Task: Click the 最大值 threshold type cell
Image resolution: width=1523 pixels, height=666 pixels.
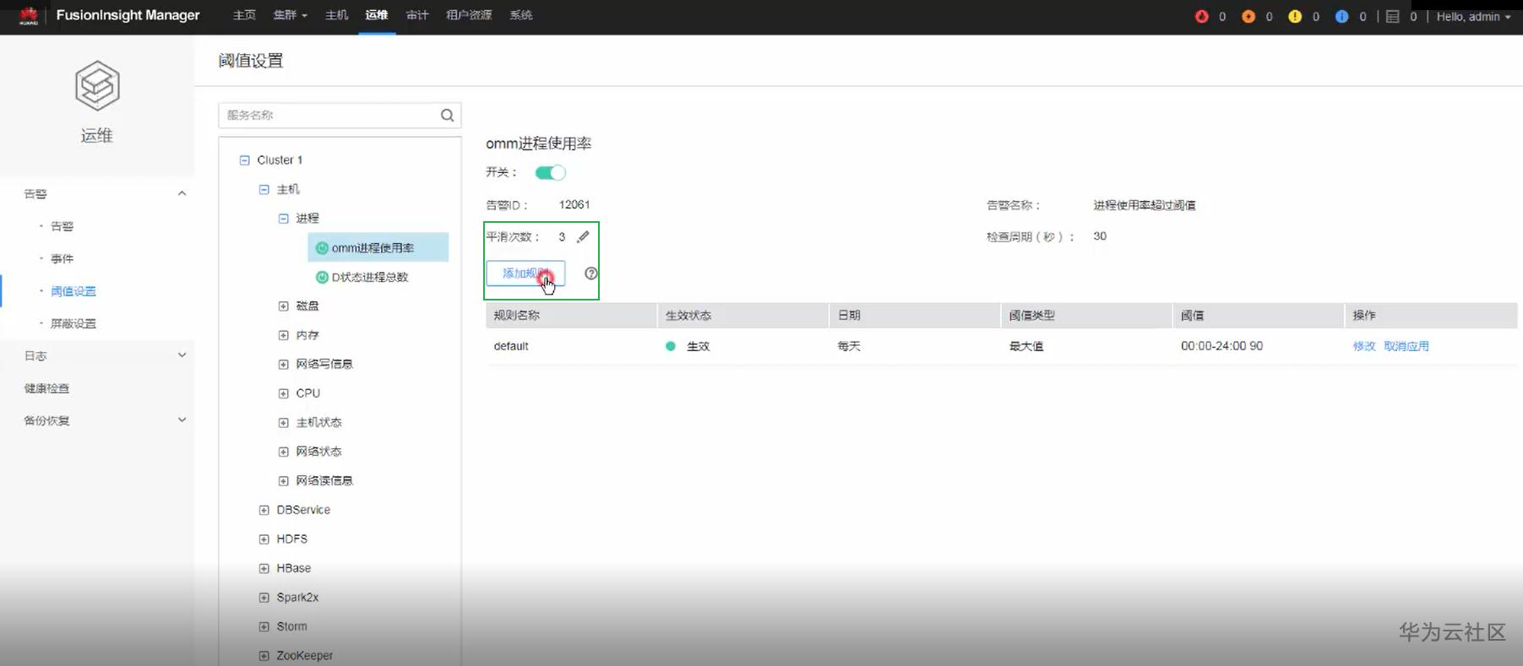Action: [x=1026, y=346]
